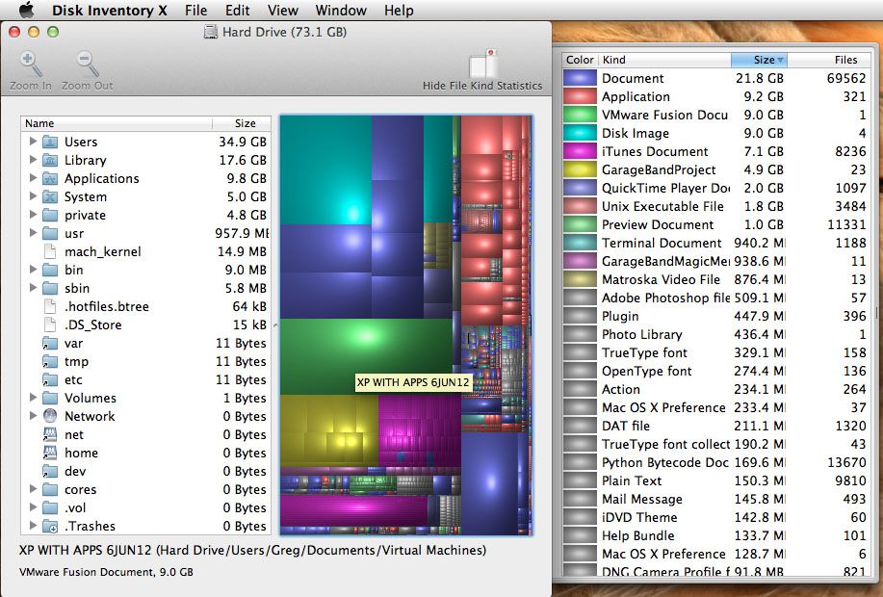Image resolution: width=883 pixels, height=597 pixels.
Task: Click the net server icon
Action: click(50, 435)
